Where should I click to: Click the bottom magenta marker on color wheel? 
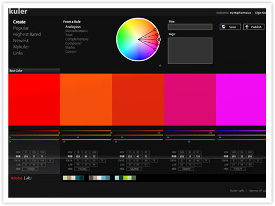(155, 50)
